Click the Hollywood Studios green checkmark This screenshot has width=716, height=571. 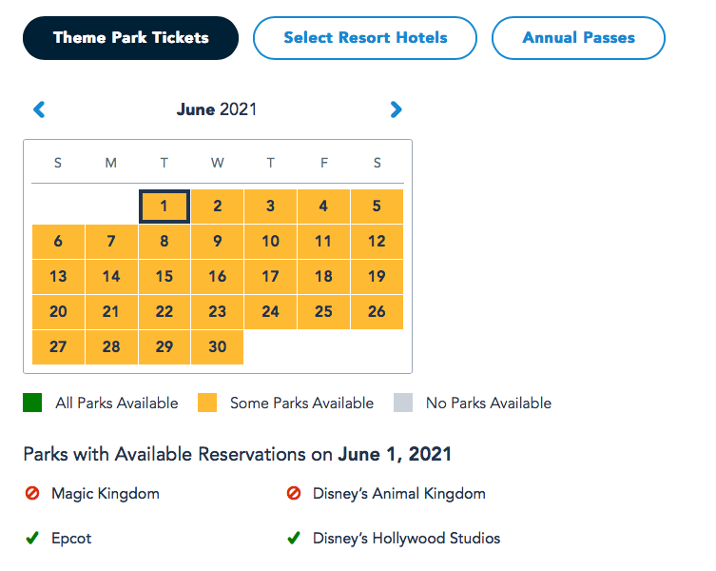click(x=294, y=539)
